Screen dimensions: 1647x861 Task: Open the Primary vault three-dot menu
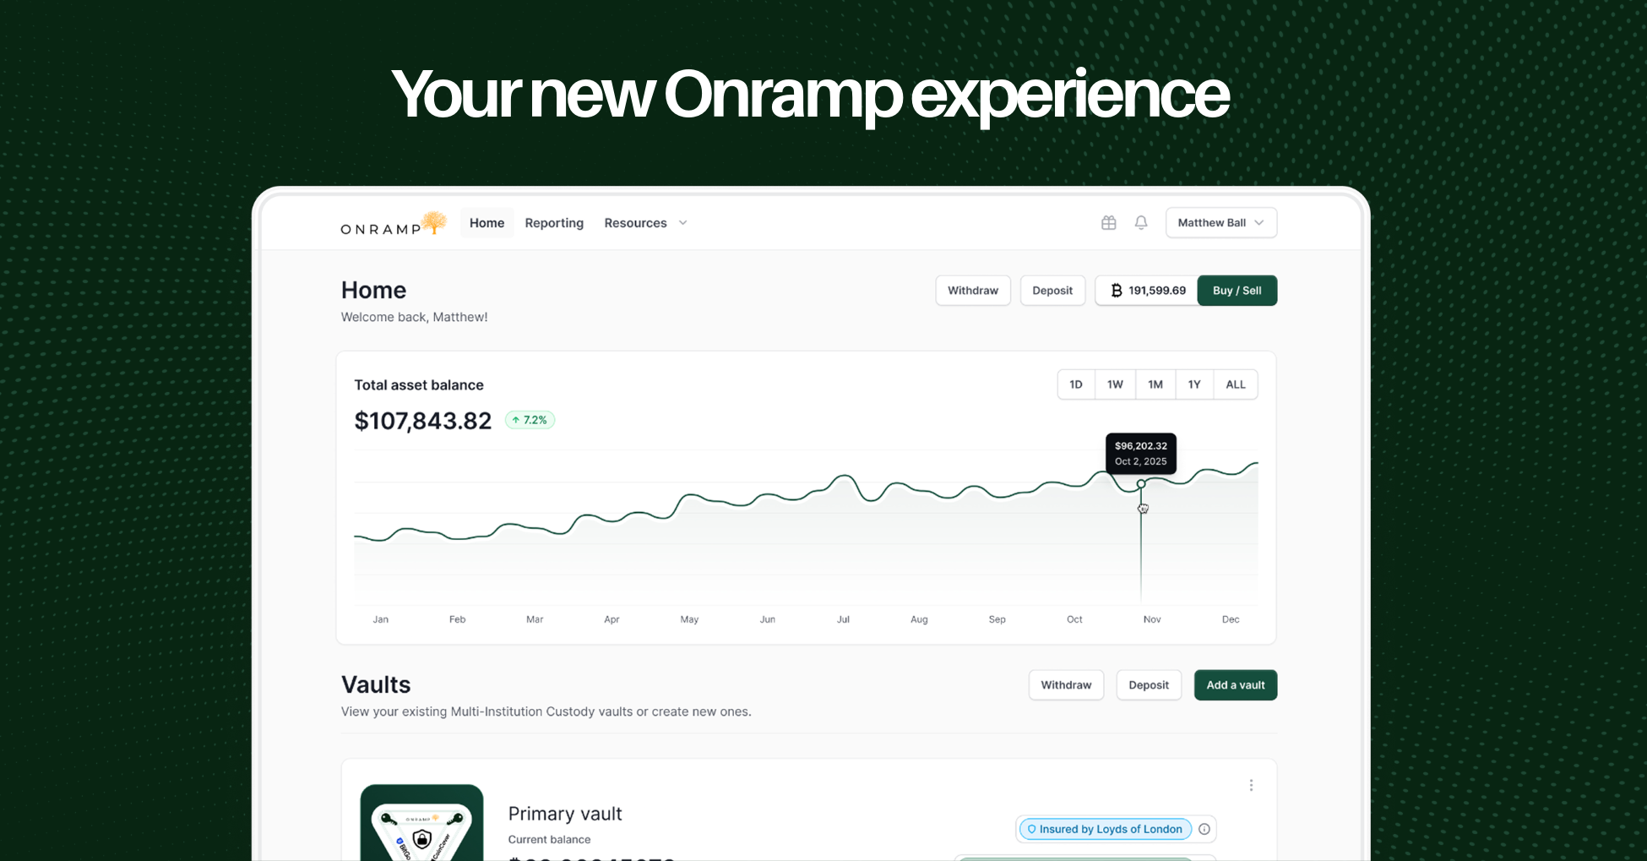1251,785
